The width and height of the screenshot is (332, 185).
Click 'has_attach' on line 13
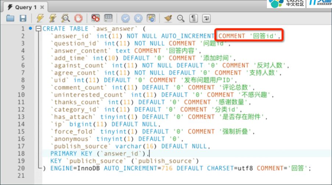tap(73, 117)
